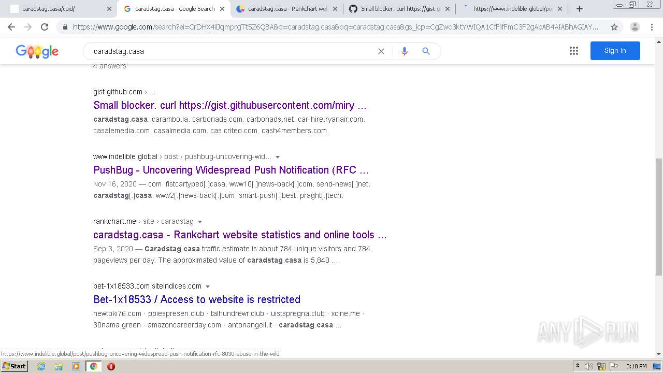Click the Chrome taskbar icon
Screen dimensions: 663x373
93,366
